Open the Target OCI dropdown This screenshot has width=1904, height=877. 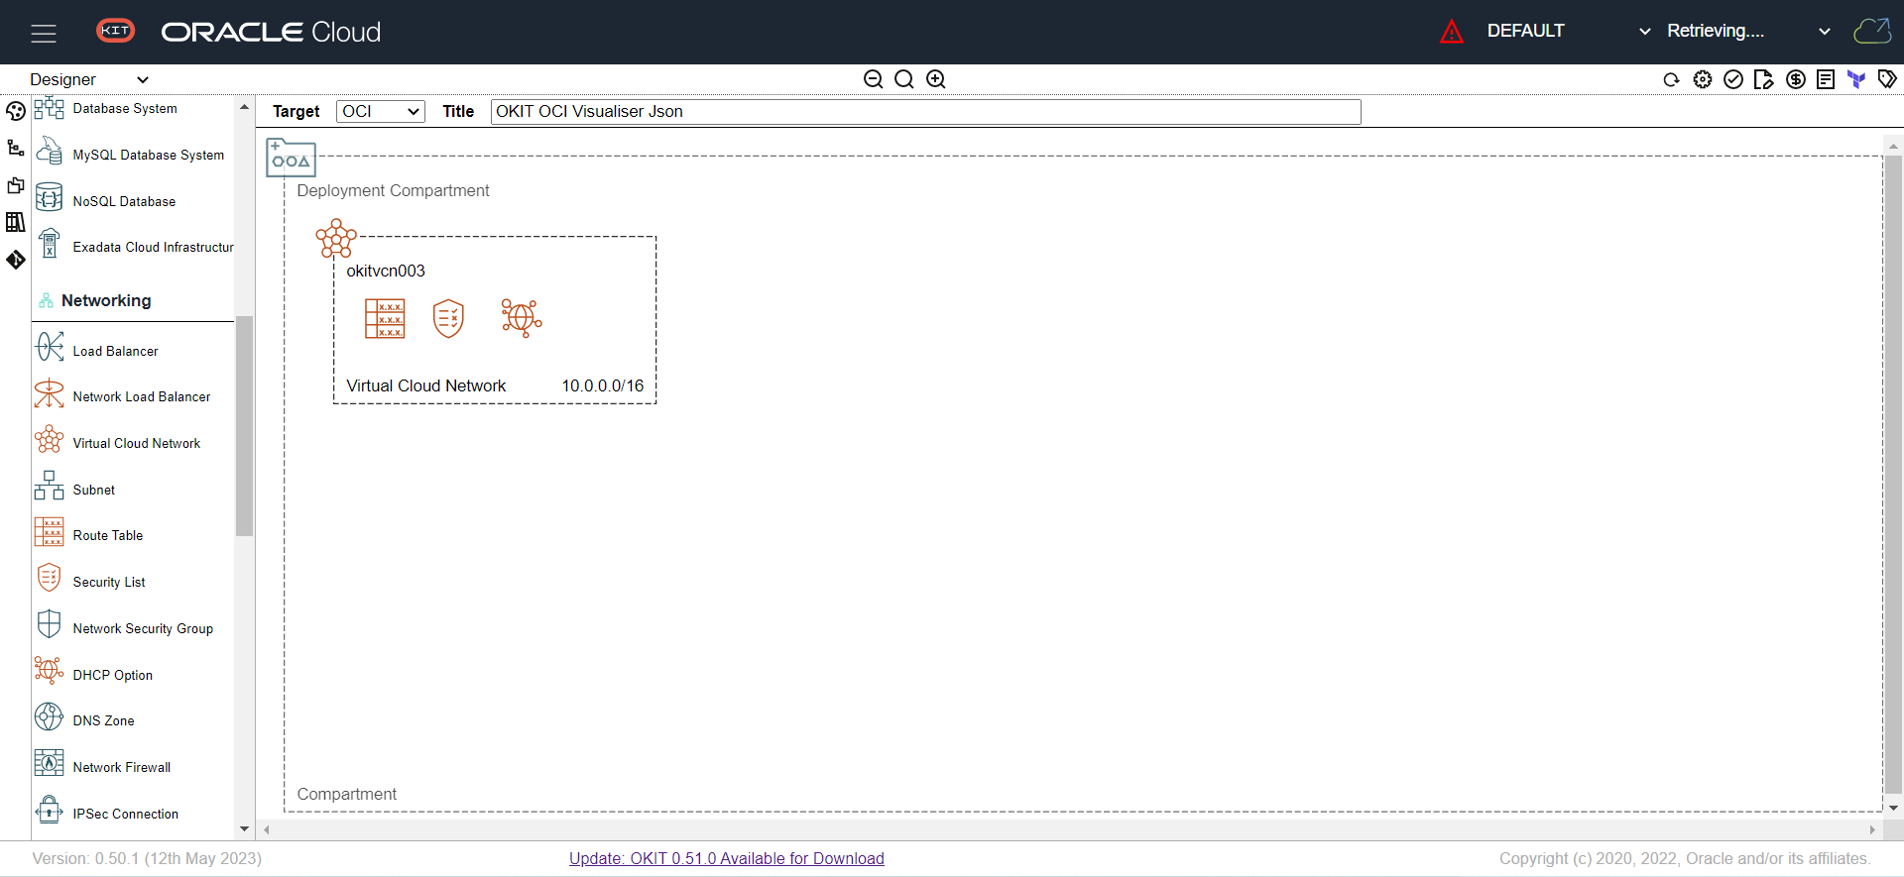click(381, 112)
